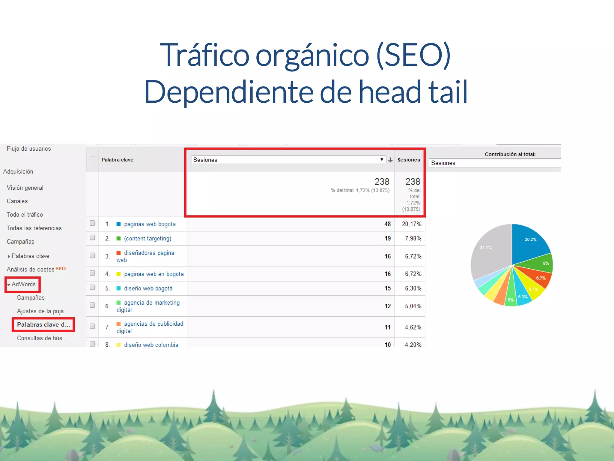Open Campañas under AdWords
614x461 pixels.
[31, 298]
